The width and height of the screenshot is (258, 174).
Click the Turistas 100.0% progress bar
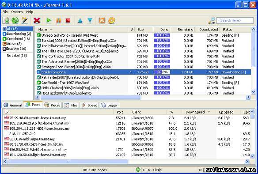pyautogui.click(x=162, y=41)
